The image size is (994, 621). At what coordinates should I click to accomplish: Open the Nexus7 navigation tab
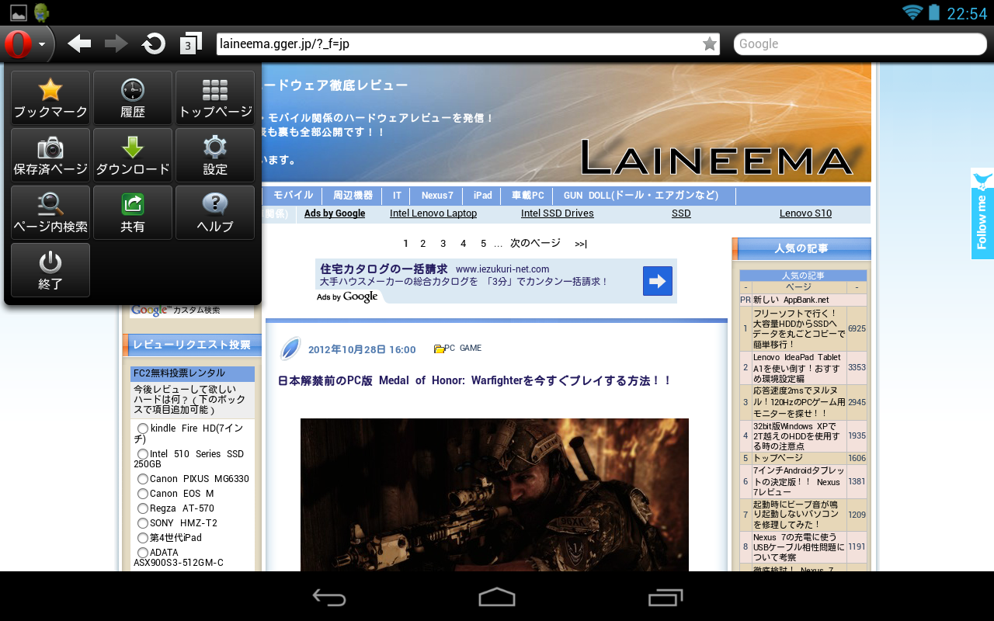[x=437, y=196]
